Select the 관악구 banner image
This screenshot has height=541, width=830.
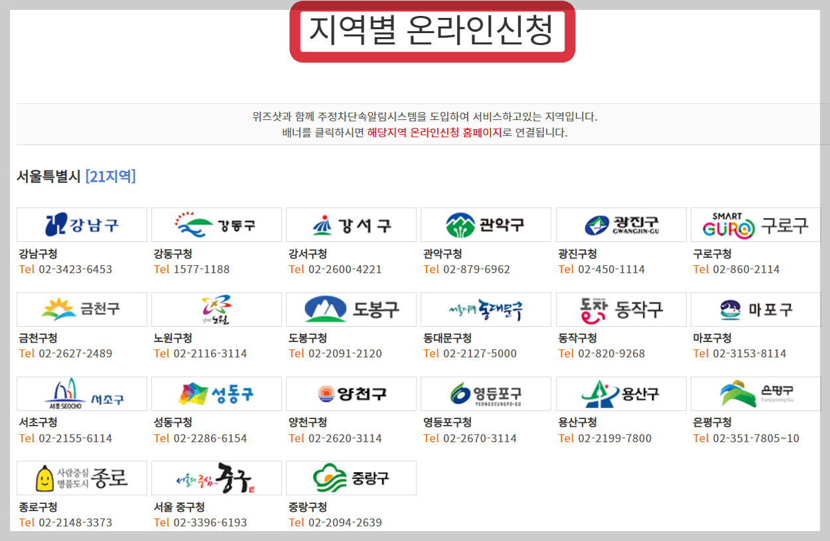click(x=486, y=225)
